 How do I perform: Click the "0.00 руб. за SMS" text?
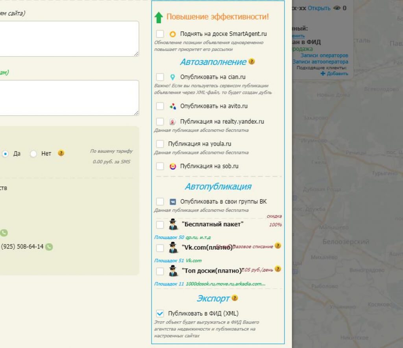111,162
